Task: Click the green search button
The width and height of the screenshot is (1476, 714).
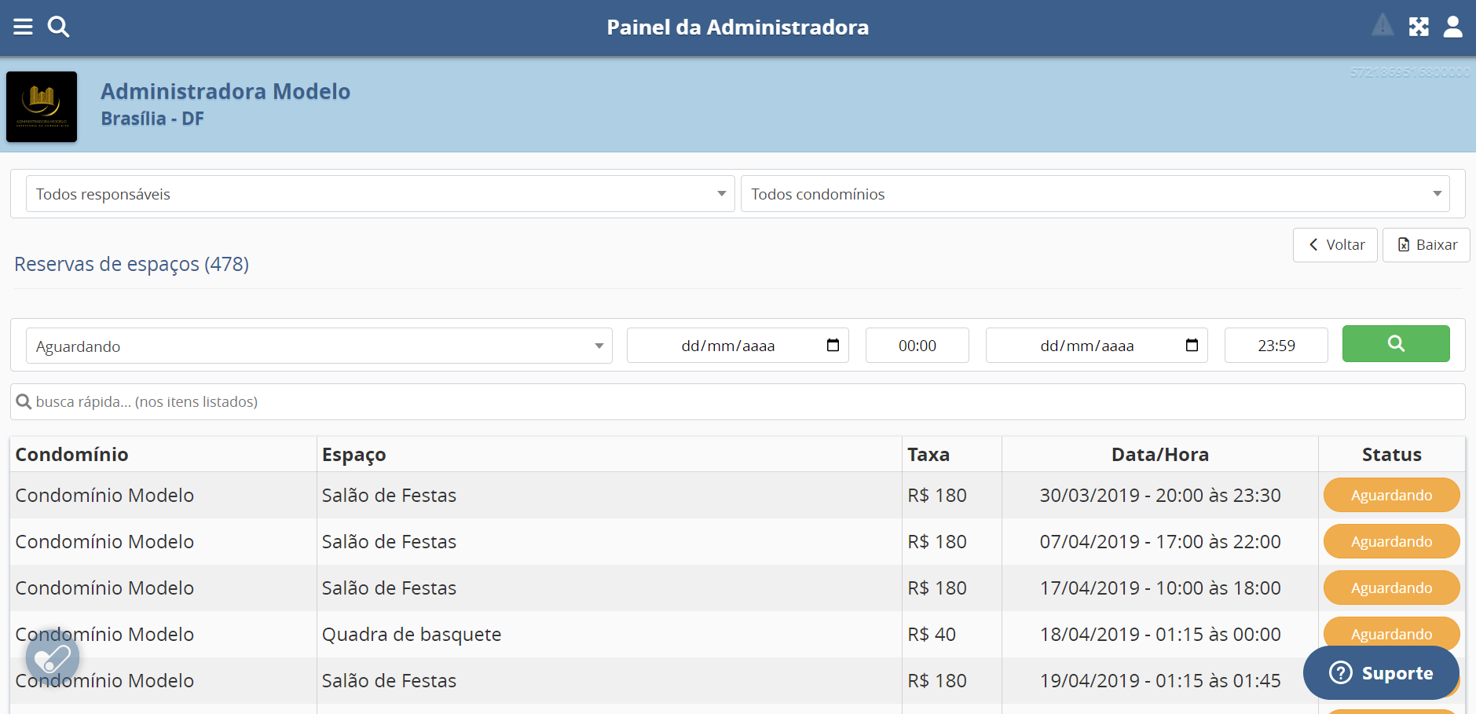Action: pos(1395,344)
